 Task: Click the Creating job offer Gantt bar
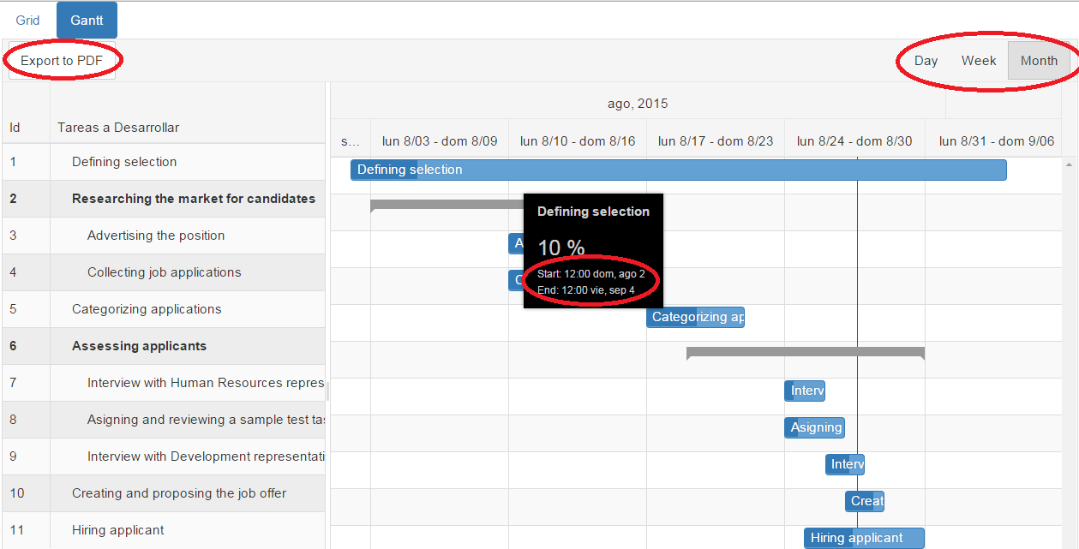865,501
